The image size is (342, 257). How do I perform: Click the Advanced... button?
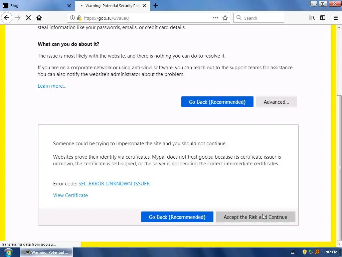(x=277, y=102)
